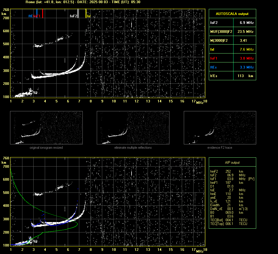This screenshot has width=278, height=254.
Task: Click the hmE 110 km row
Action: pos(227,194)
